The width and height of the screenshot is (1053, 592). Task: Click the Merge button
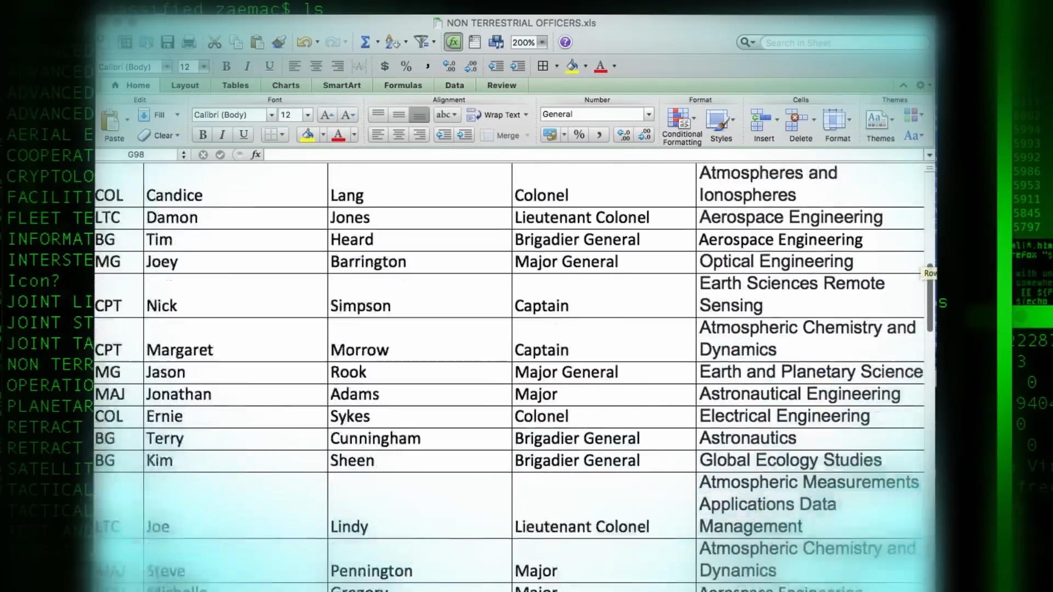(501, 135)
